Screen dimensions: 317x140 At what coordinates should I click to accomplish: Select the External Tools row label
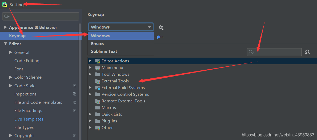click(115, 81)
